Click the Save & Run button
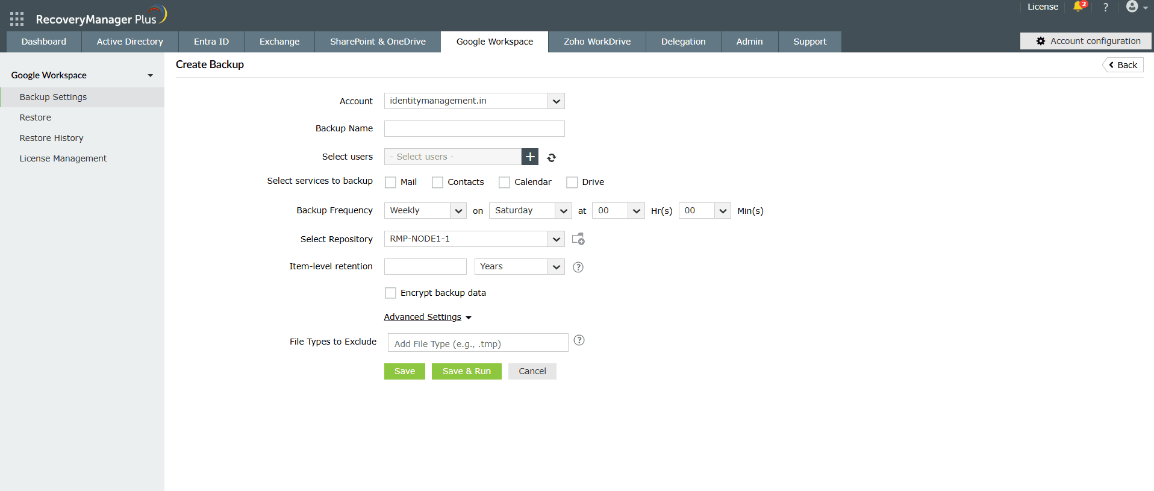1154x491 pixels. pyautogui.click(x=467, y=371)
